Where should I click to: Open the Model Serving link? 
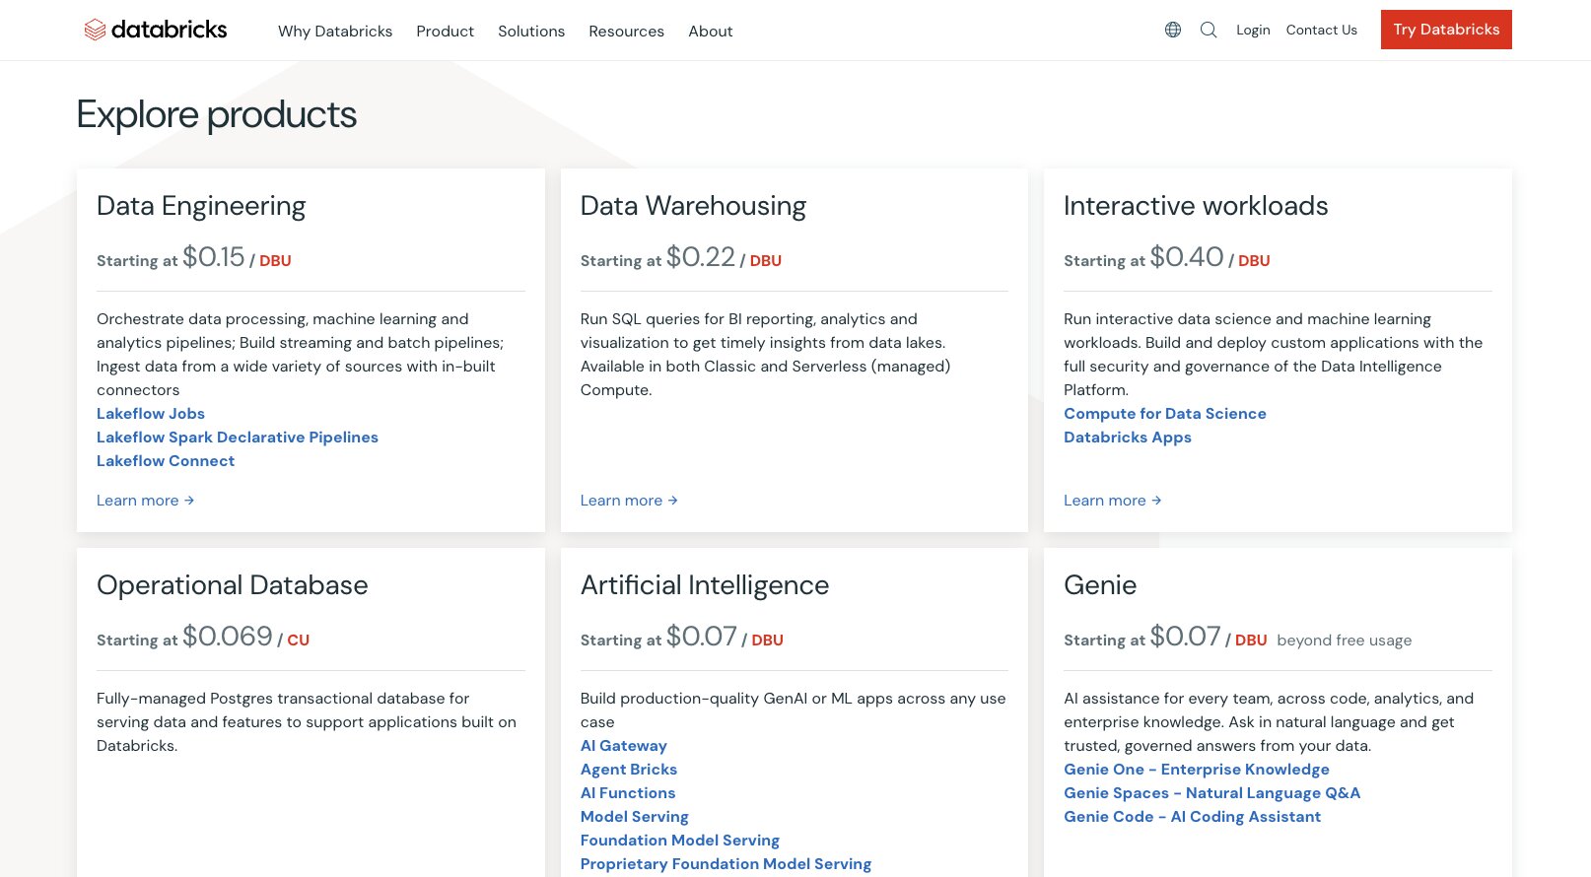(635, 817)
